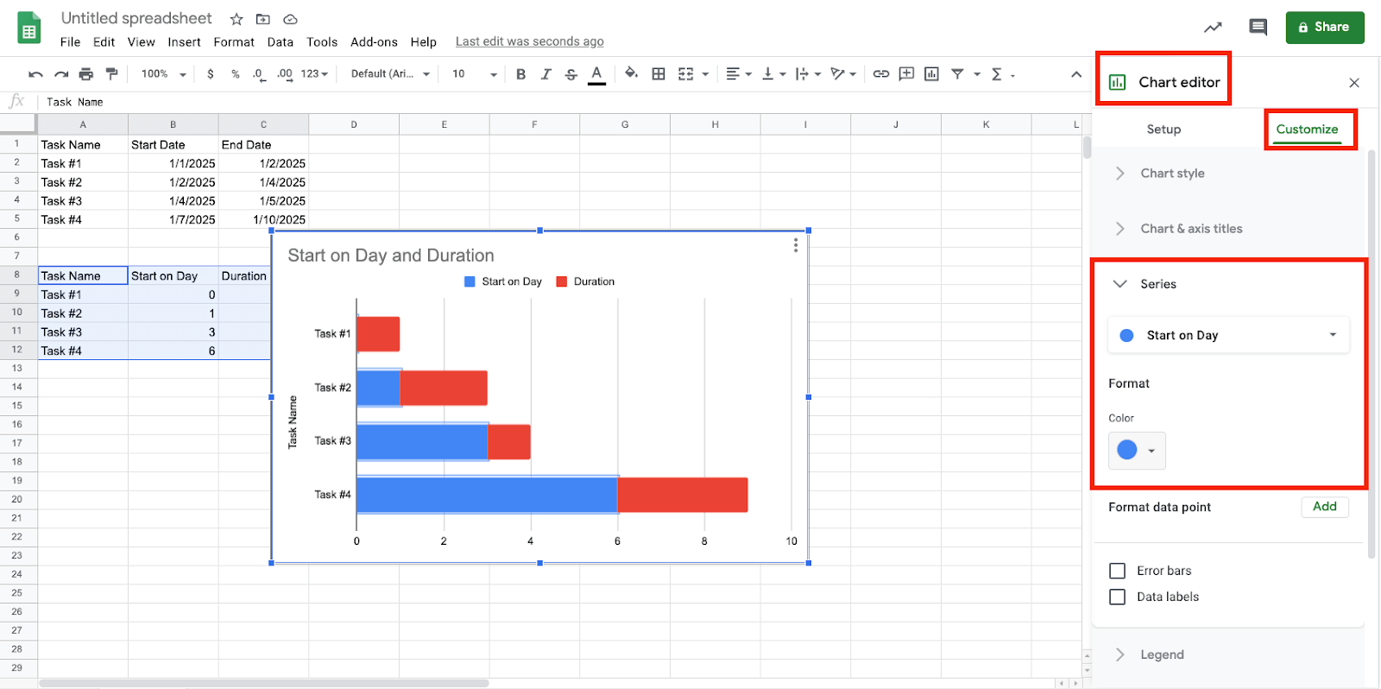
Task: Click the borders icon in toolbar
Action: [x=659, y=74]
